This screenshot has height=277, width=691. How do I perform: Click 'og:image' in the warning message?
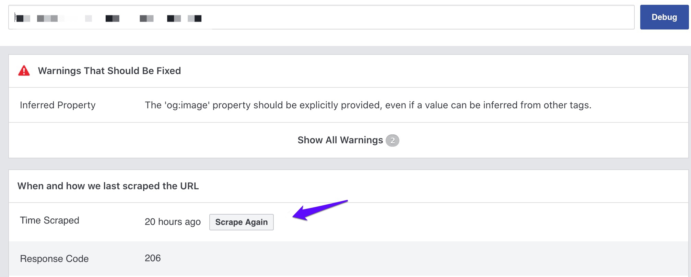tap(187, 105)
